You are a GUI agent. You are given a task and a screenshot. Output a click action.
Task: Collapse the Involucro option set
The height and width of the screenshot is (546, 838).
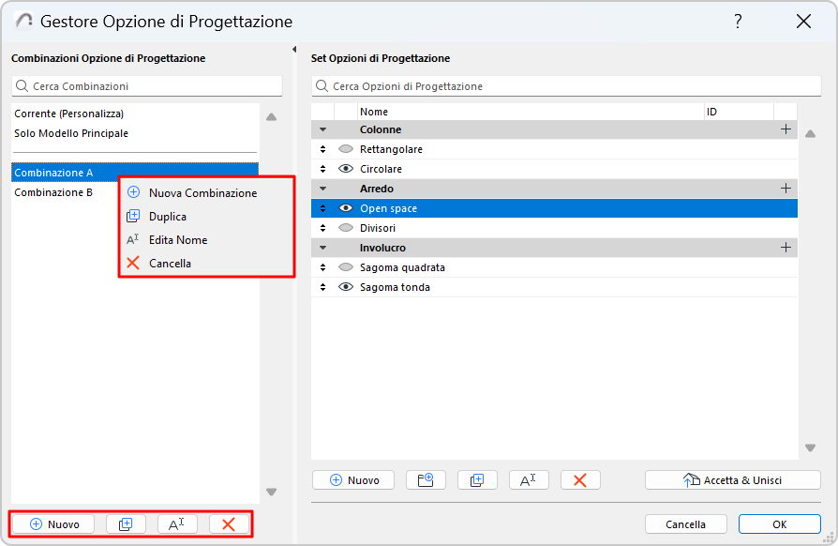click(323, 248)
